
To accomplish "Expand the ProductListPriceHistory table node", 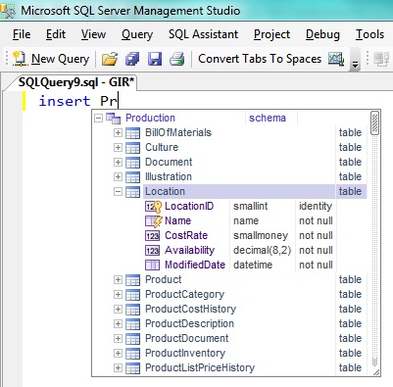I will (118, 367).
